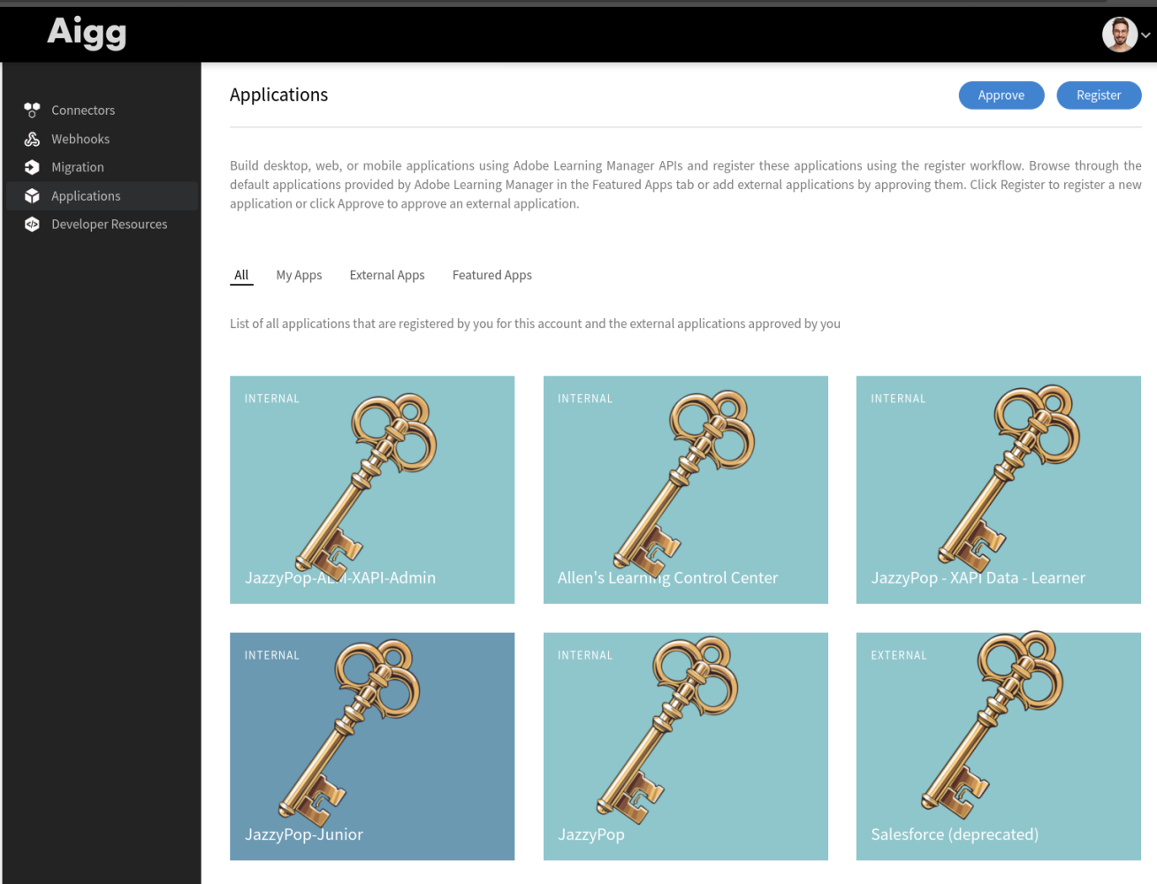The height and width of the screenshot is (884, 1157).
Task: Go to Webhooks in the sidebar
Action: 80,139
